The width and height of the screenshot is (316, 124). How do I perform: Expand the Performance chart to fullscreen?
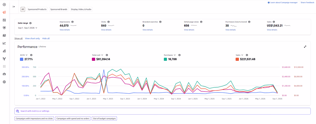305,47
